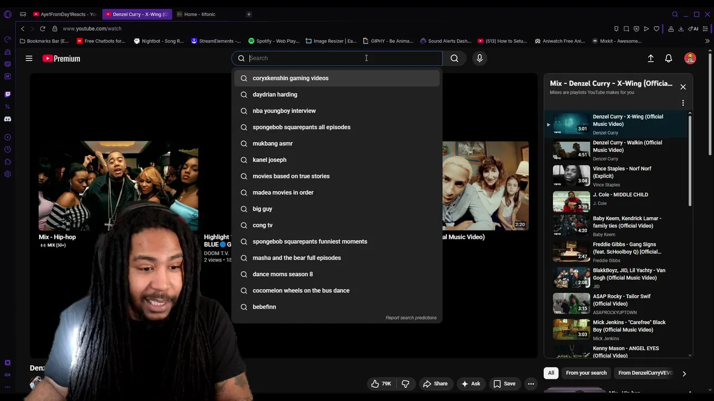Play 'J. Cole - MIDDLE CHILD' from playlist

[616, 202]
